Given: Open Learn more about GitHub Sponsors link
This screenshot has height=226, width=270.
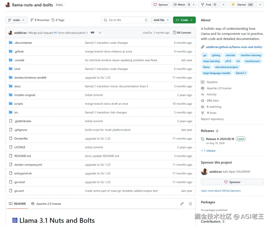Looking at the screenshot, I should 221,191.
